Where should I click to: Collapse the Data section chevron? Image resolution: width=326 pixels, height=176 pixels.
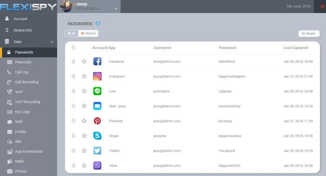[52, 42]
